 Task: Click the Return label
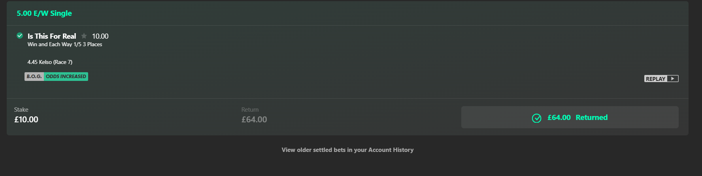click(250, 110)
